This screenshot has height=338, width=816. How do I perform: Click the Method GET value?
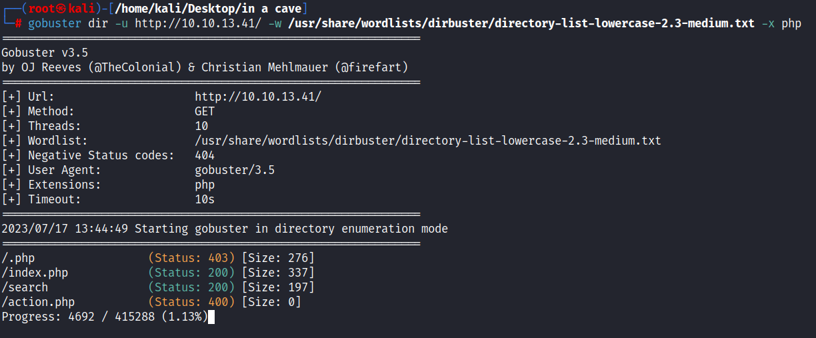click(205, 111)
